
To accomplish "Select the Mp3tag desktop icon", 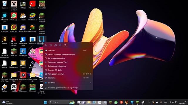I will coord(5,88).
